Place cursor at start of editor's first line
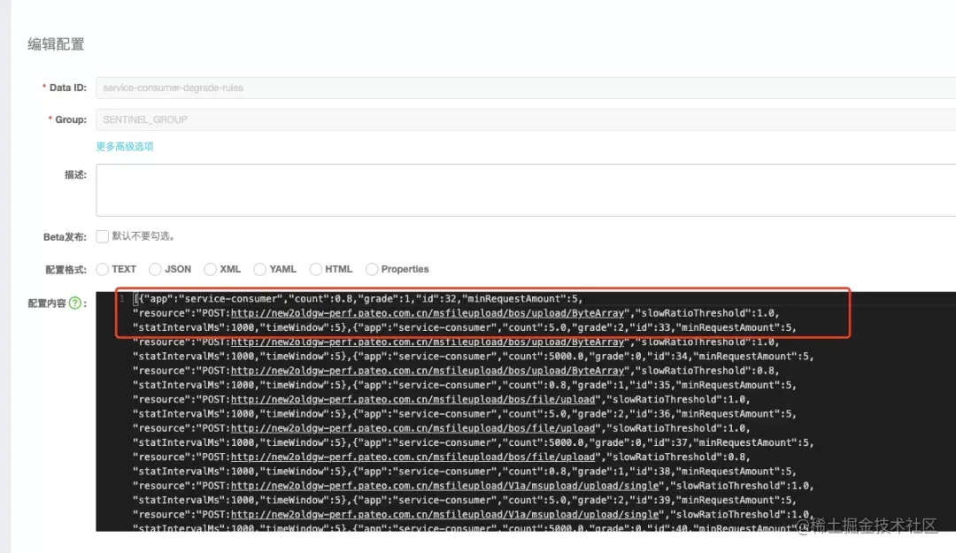Screen dimensions: 956x553 tap(135, 299)
